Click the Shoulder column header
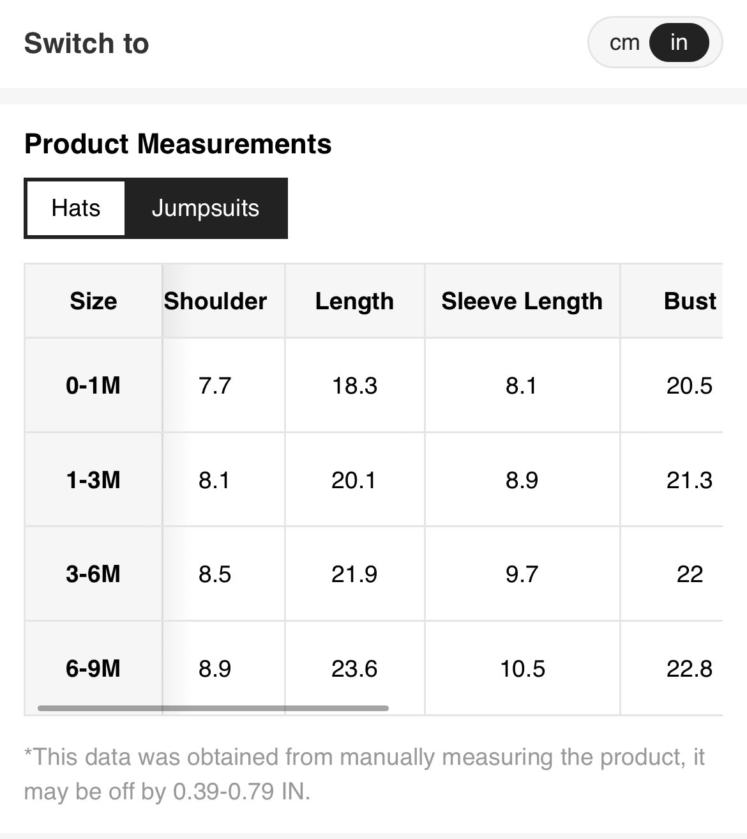747x839 pixels. (215, 301)
